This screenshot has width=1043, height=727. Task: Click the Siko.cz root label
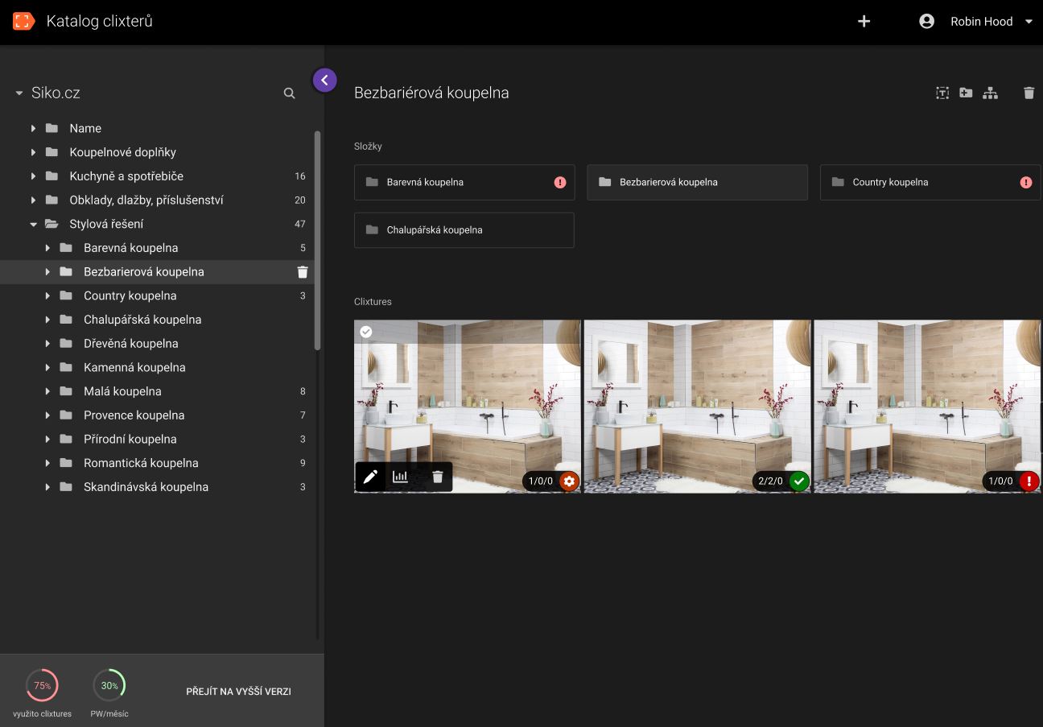click(x=56, y=93)
